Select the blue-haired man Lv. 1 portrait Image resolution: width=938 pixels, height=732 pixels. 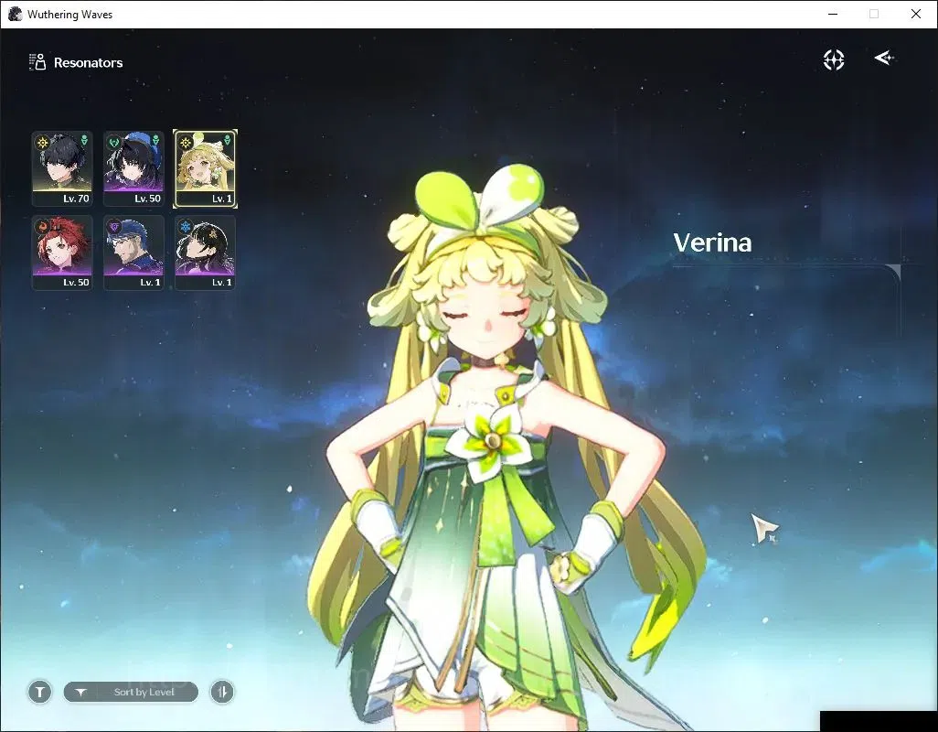tap(133, 253)
